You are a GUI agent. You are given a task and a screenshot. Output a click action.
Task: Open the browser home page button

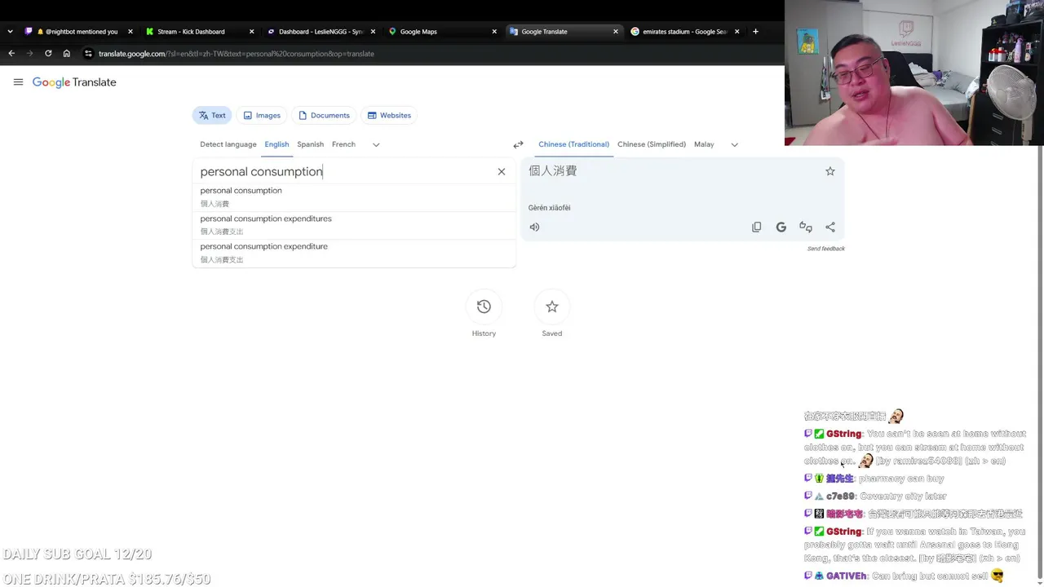click(x=67, y=54)
